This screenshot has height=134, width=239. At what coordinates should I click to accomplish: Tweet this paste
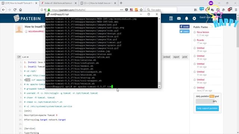click(x=184, y=31)
